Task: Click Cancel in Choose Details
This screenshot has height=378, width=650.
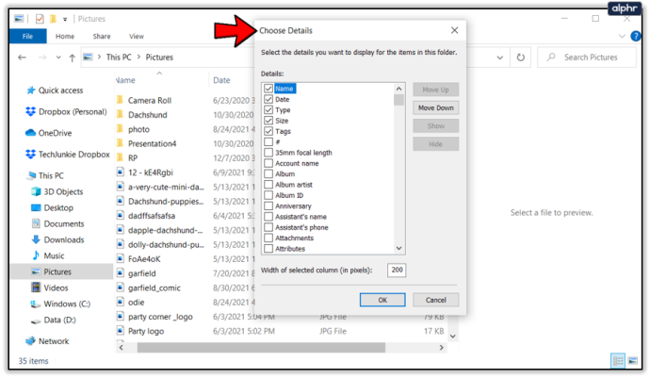Action: pyautogui.click(x=435, y=300)
